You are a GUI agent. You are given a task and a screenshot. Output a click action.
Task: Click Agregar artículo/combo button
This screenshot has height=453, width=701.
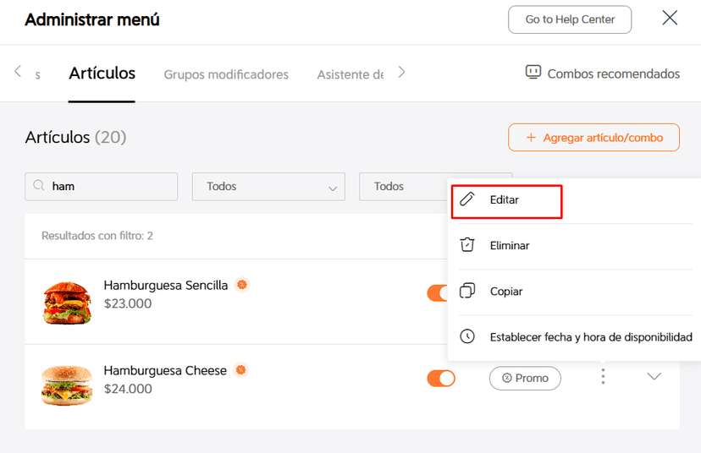point(593,138)
